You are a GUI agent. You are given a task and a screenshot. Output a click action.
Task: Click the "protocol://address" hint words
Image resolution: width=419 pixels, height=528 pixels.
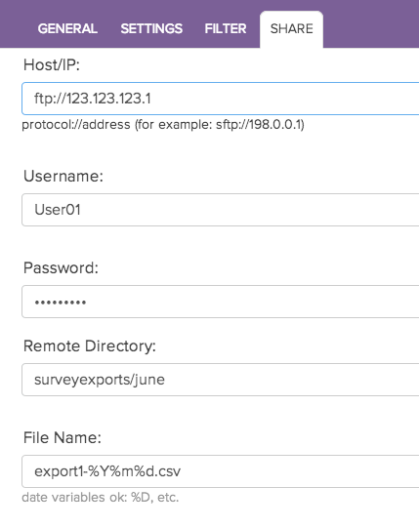tap(76, 125)
